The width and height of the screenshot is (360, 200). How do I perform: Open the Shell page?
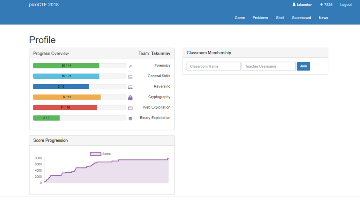tap(280, 18)
